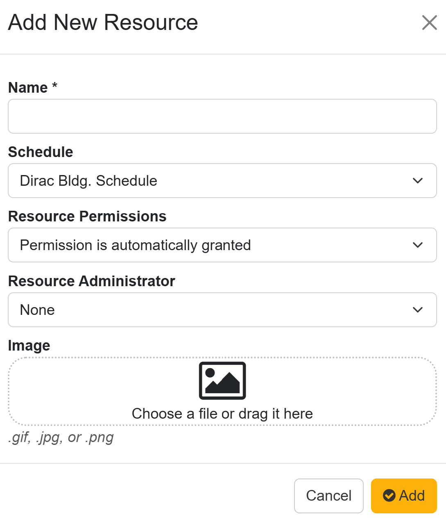This screenshot has width=446, height=524.
Task: Click the Resource Administrator chevron arrow
Action: pyautogui.click(x=418, y=310)
